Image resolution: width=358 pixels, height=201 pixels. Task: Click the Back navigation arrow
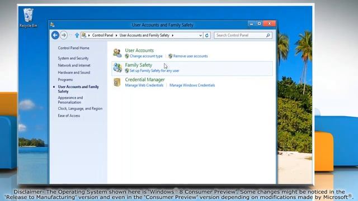55,35
